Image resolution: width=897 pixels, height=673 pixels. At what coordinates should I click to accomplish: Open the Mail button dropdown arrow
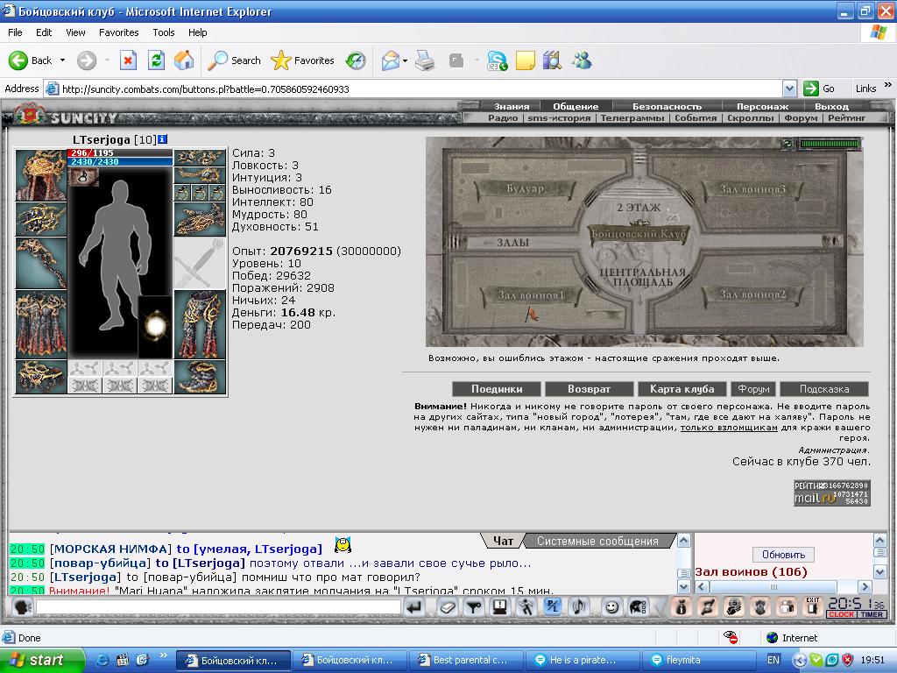(405, 60)
